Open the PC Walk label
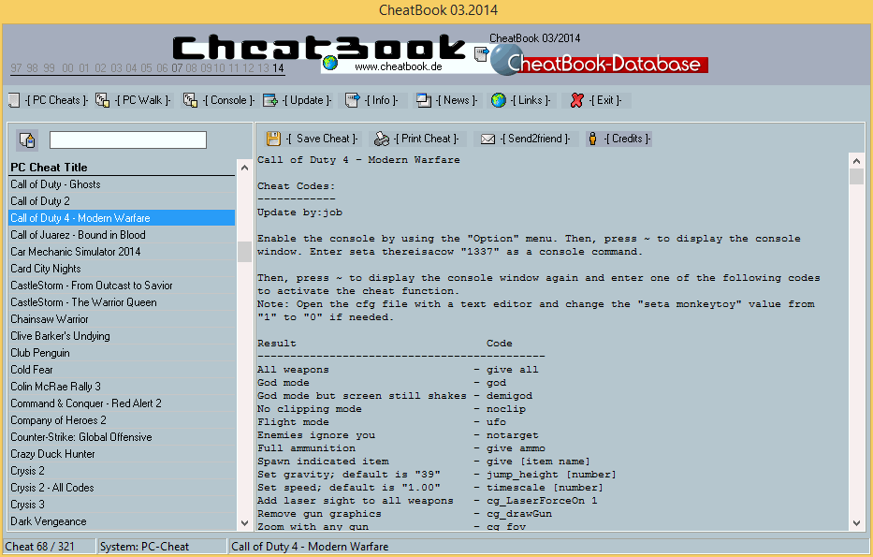The height and width of the screenshot is (557, 873). pos(142,100)
